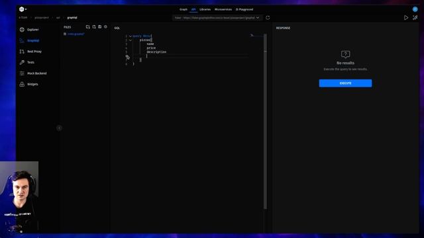Click the 'pizzas' field in editor

click(145, 40)
